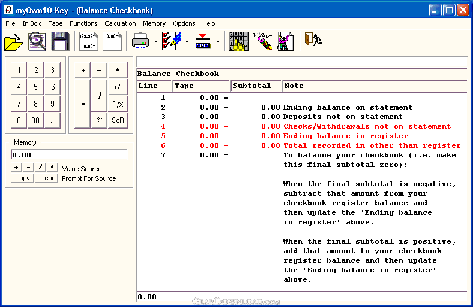The image size is (473, 307).
Task: Open the Help menu
Action: [208, 23]
